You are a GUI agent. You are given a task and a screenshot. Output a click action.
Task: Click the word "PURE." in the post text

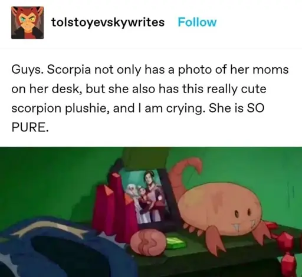click(29, 127)
